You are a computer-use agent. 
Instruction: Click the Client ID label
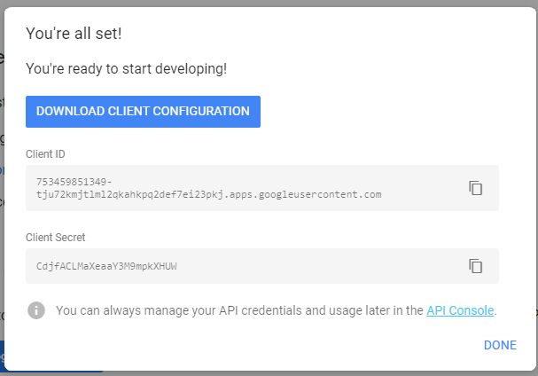pyautogui.click(x=46, y=153)
